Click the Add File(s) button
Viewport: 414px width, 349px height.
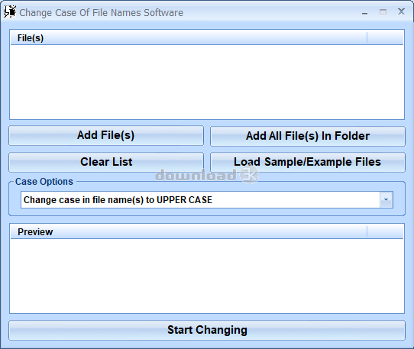tap(106, 135)
